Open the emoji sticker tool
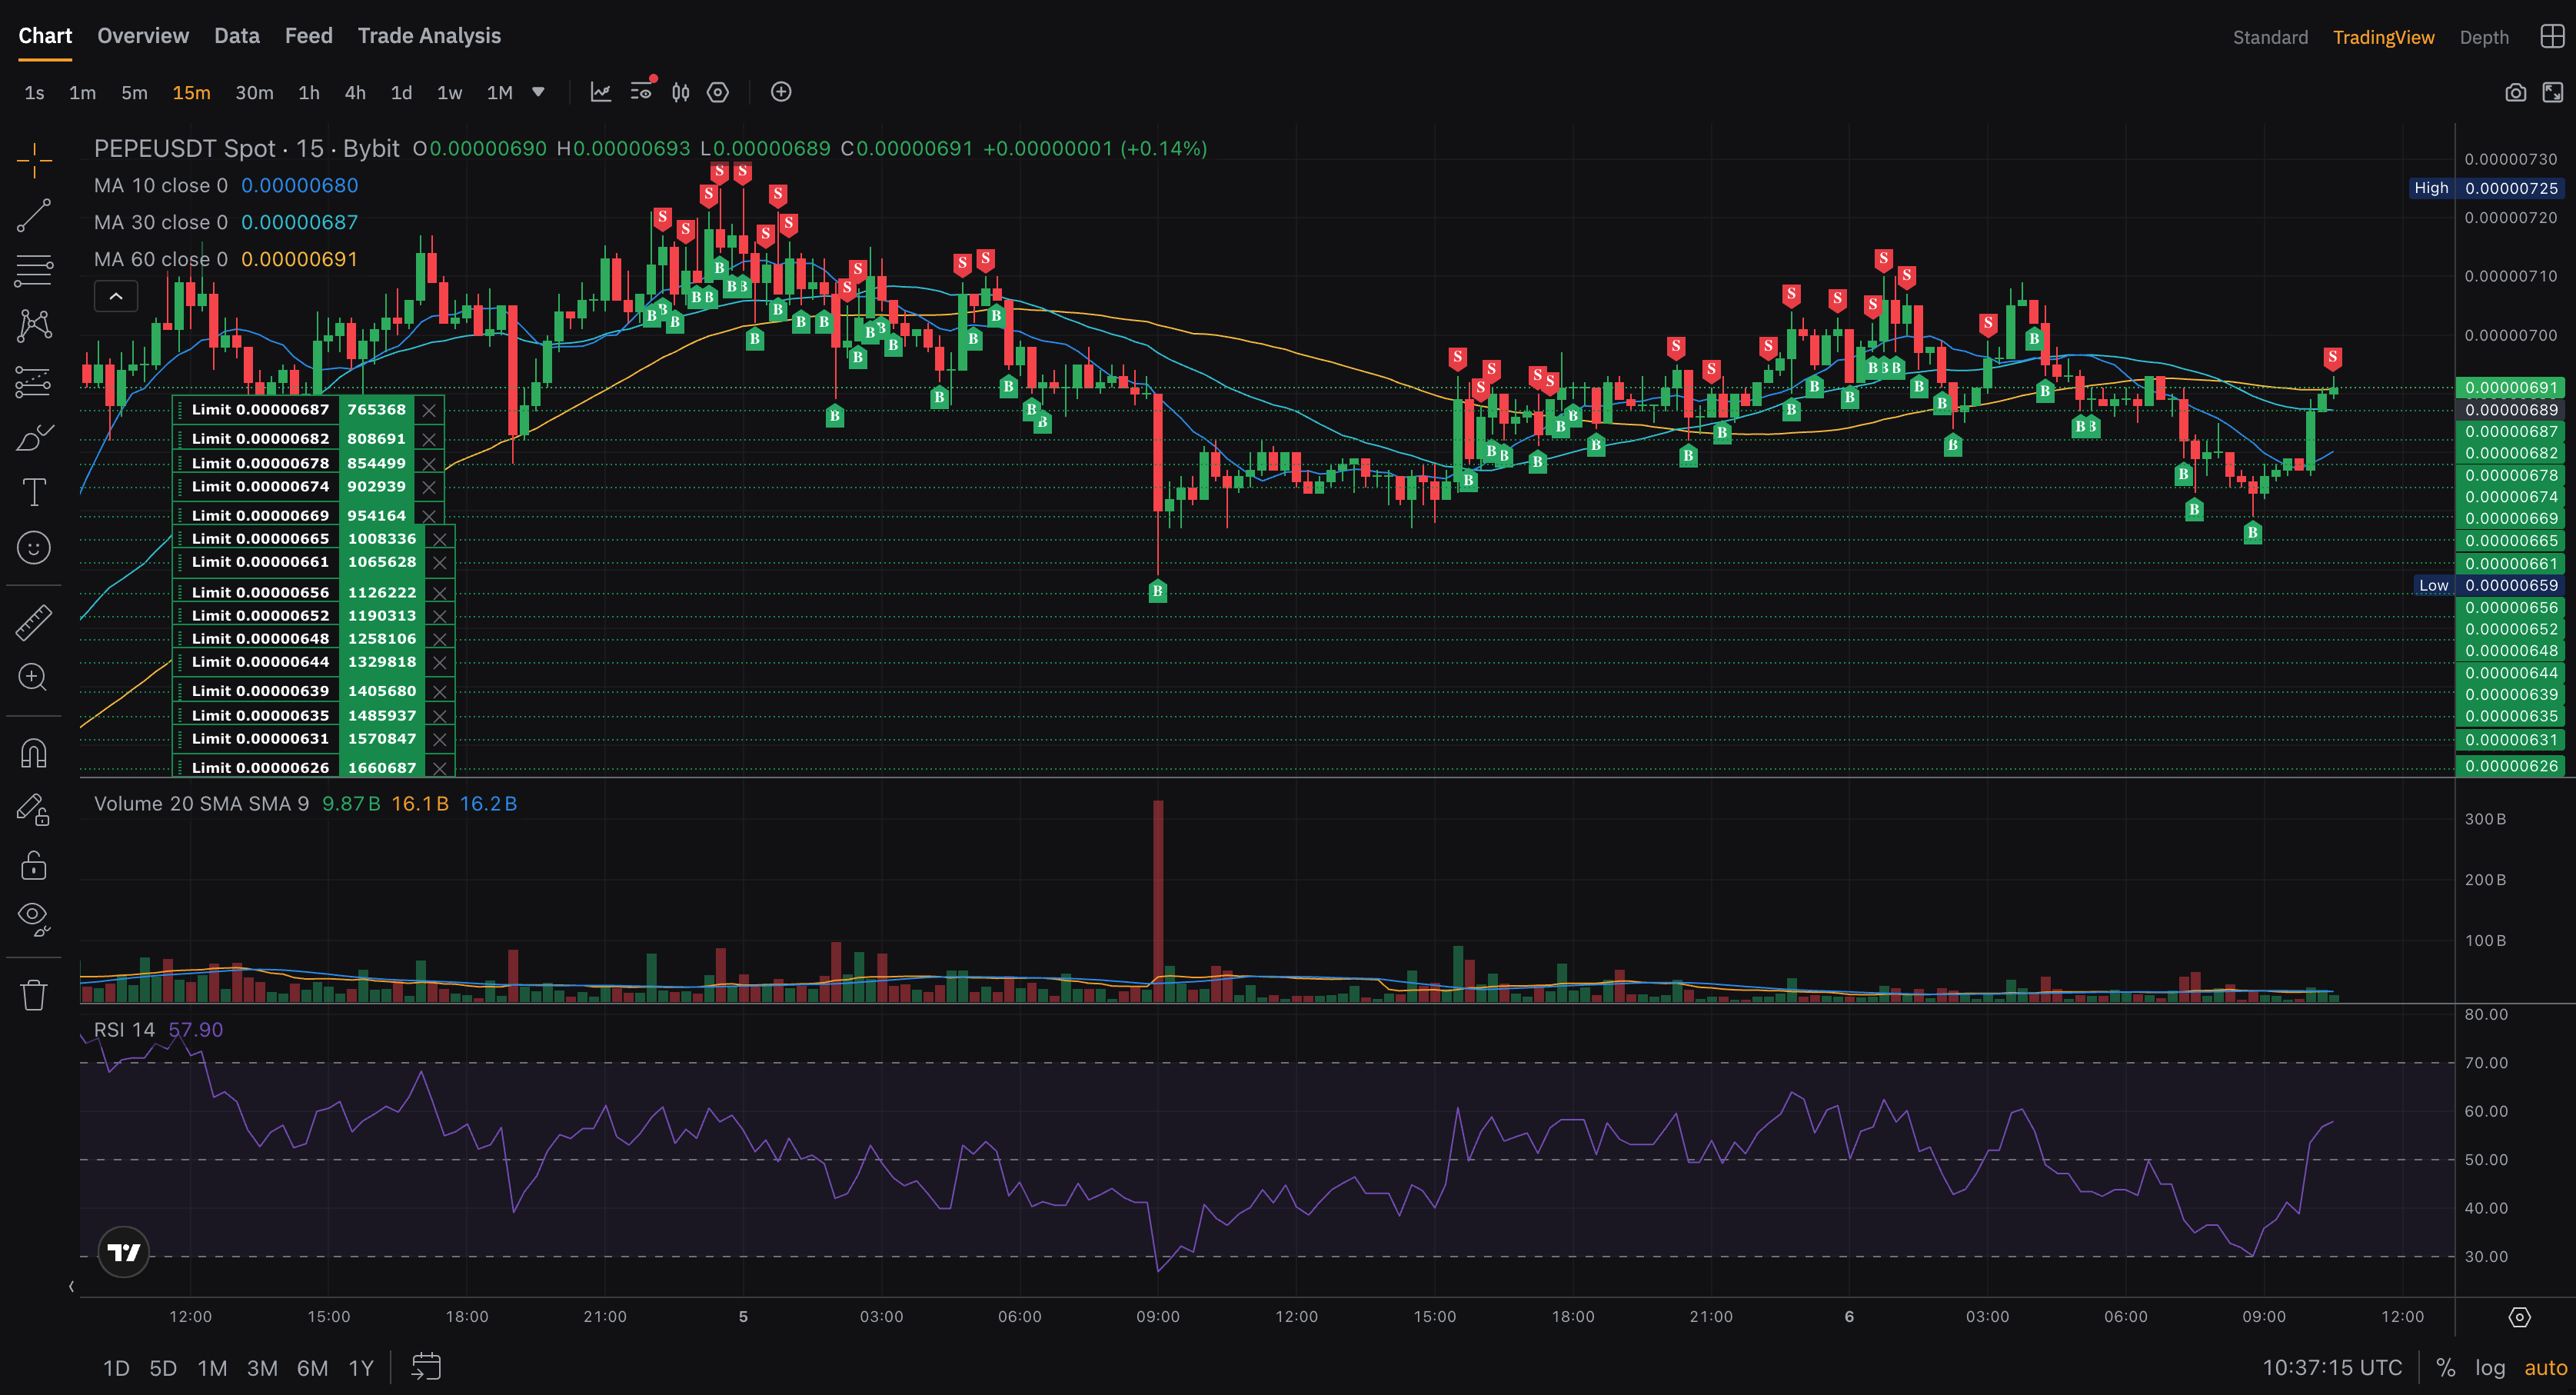The image size is (2576, 1395). (x=33, y=548)
